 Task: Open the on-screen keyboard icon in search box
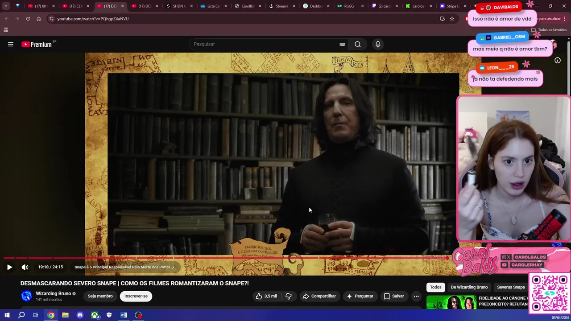tap(342, 44)
